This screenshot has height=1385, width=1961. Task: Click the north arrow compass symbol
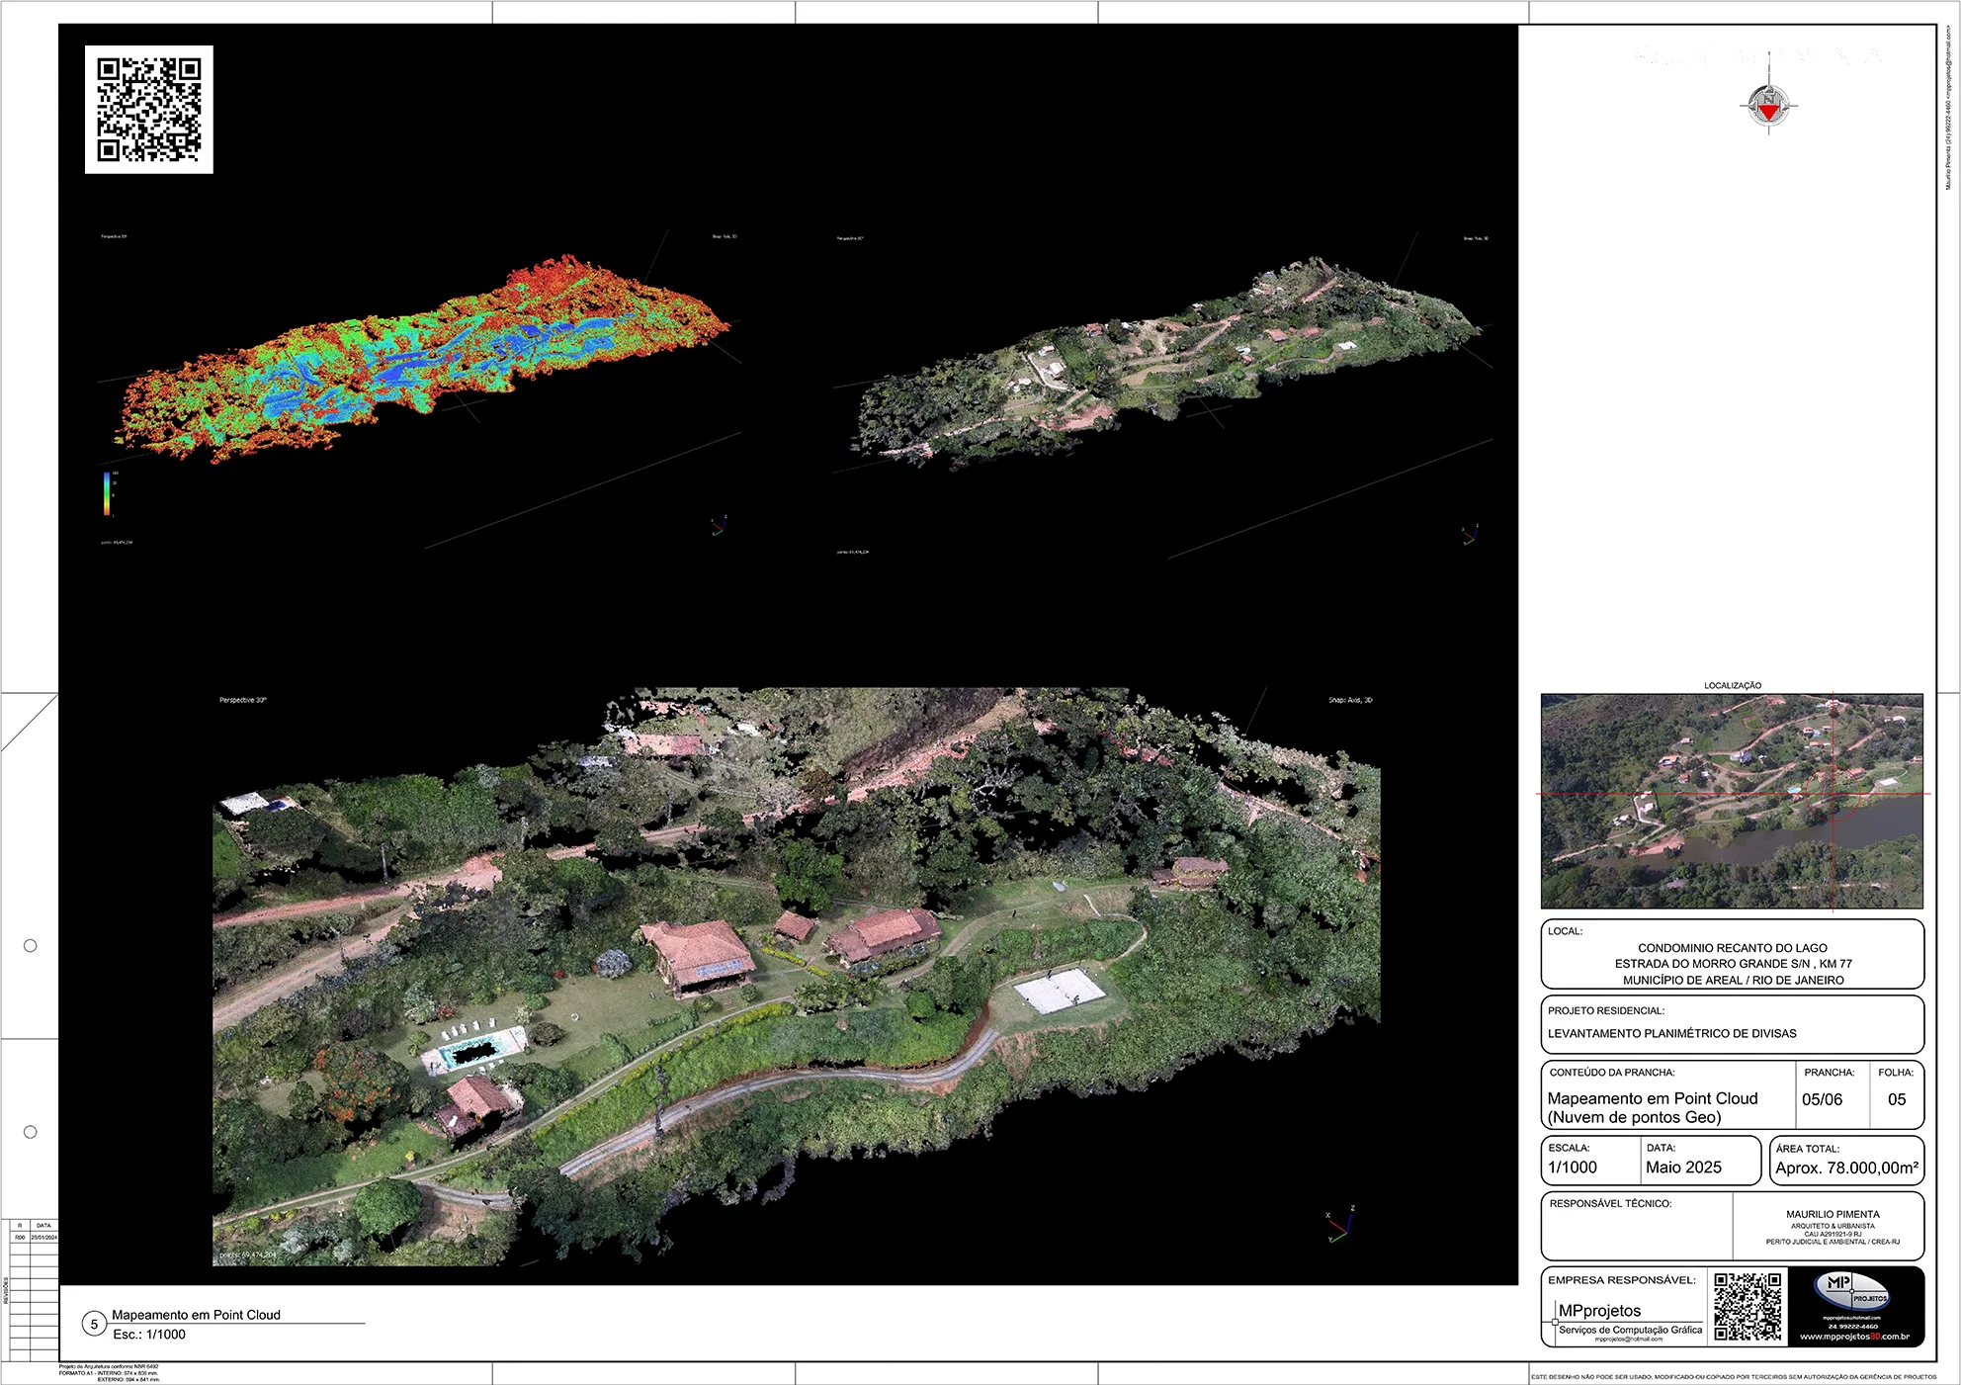coord(1768,104)
